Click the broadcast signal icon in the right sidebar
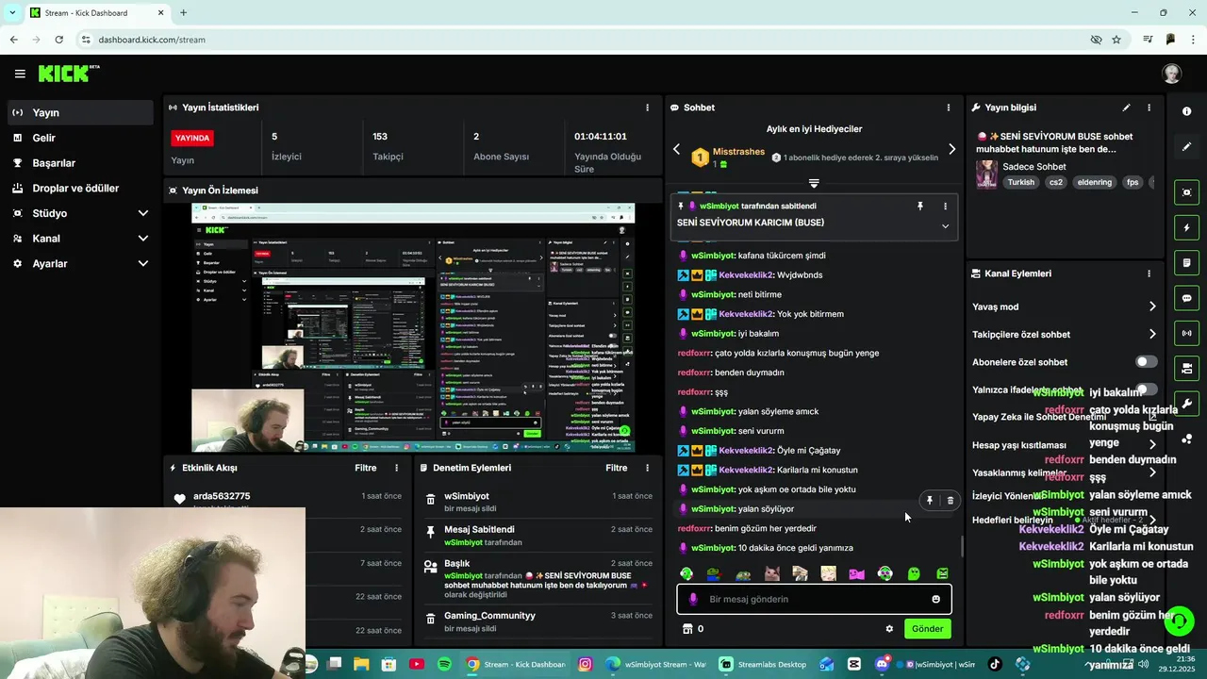This screenshot has width=1207, height=679. (1186, 333)
